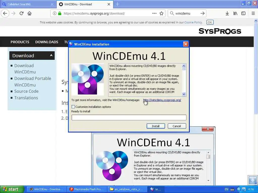
Task: Click the green padlock security icon
Action: [x=59, y=13]
